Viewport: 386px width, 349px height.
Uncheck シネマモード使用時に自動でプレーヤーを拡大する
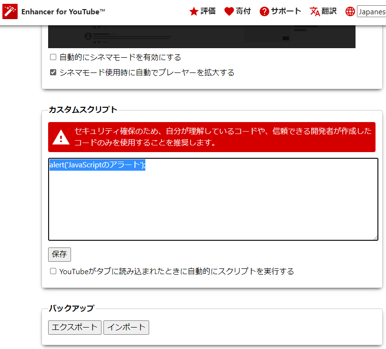[x=53, y=72]
